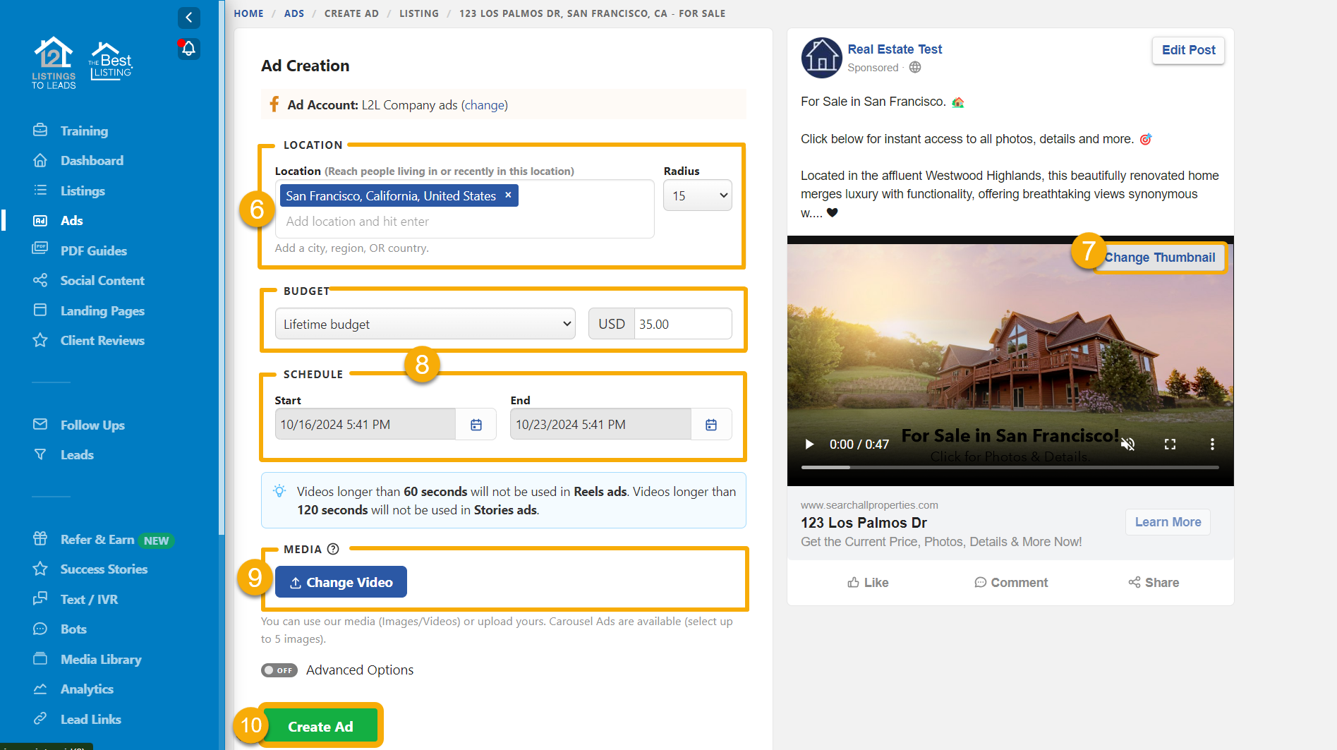This screenshot has height=750, width=1337.
Task: Unmute the ad preview video
Action: [1127, 444]
